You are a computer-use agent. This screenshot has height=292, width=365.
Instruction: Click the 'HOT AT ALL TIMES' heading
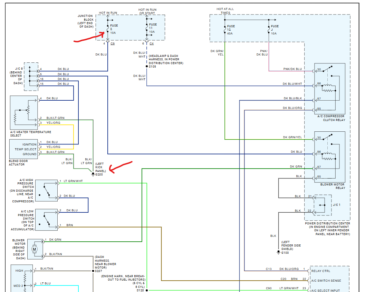click(225, 11)
